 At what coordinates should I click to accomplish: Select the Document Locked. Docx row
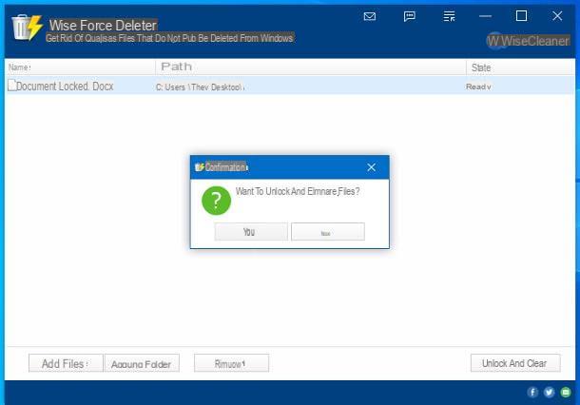[x=290, y=86]
